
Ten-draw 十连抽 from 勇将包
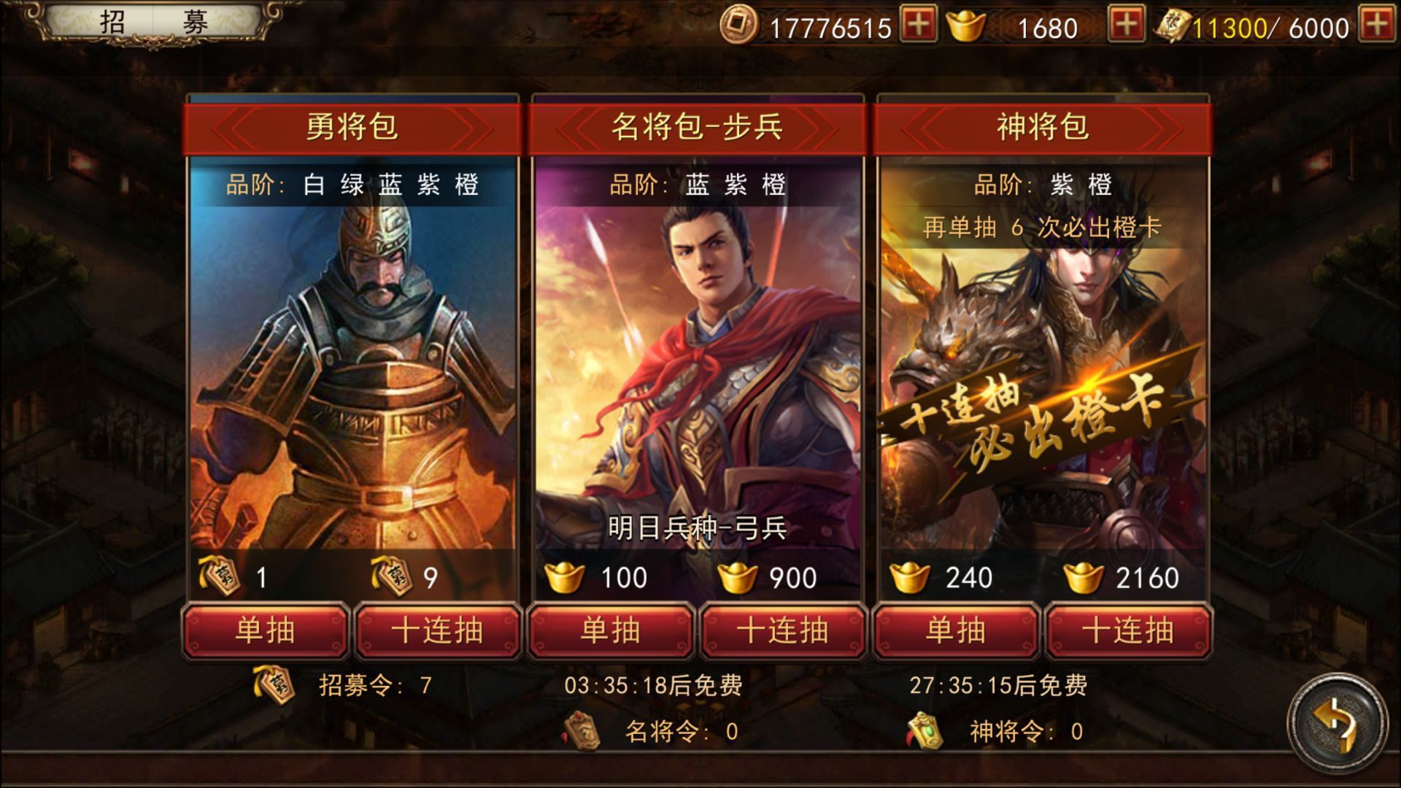pos(437,630)
